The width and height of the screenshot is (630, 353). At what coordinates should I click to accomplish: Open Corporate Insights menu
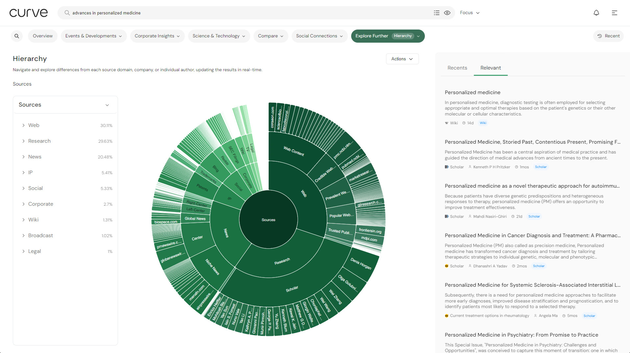tap(157, 36)
